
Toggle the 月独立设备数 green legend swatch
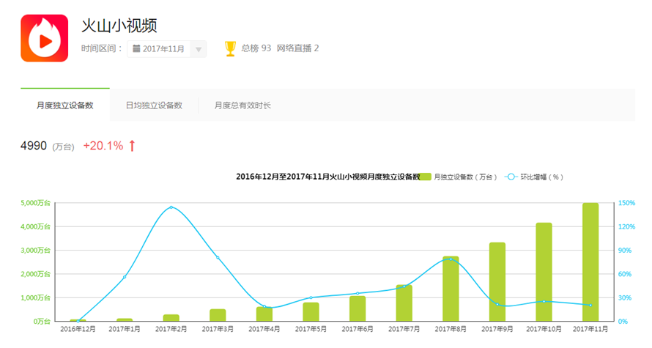tap(425, 177)
